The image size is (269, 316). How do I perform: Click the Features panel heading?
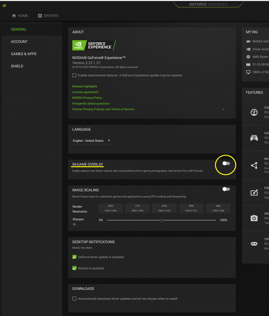coord(254,92)
